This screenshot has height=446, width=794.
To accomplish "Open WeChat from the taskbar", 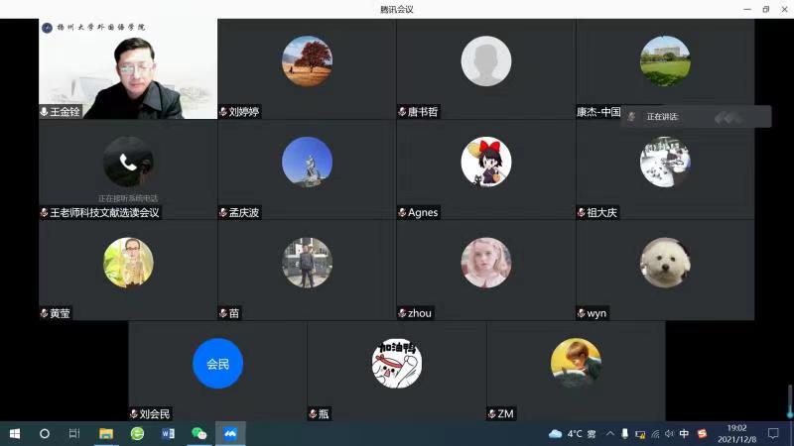I will tap(198, 433).
